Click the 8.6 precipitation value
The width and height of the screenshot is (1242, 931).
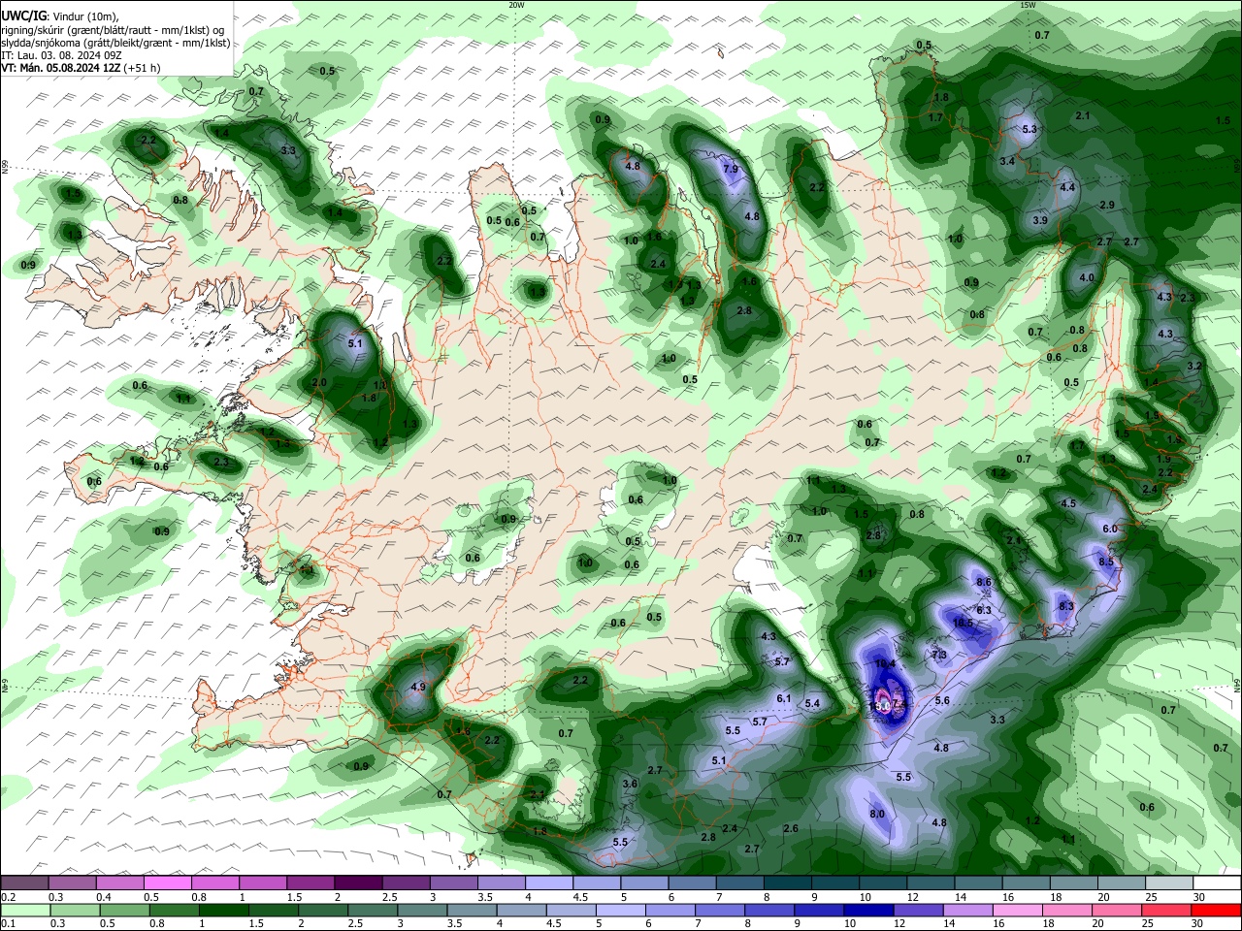pyautogui.click(x=983, y=582)
